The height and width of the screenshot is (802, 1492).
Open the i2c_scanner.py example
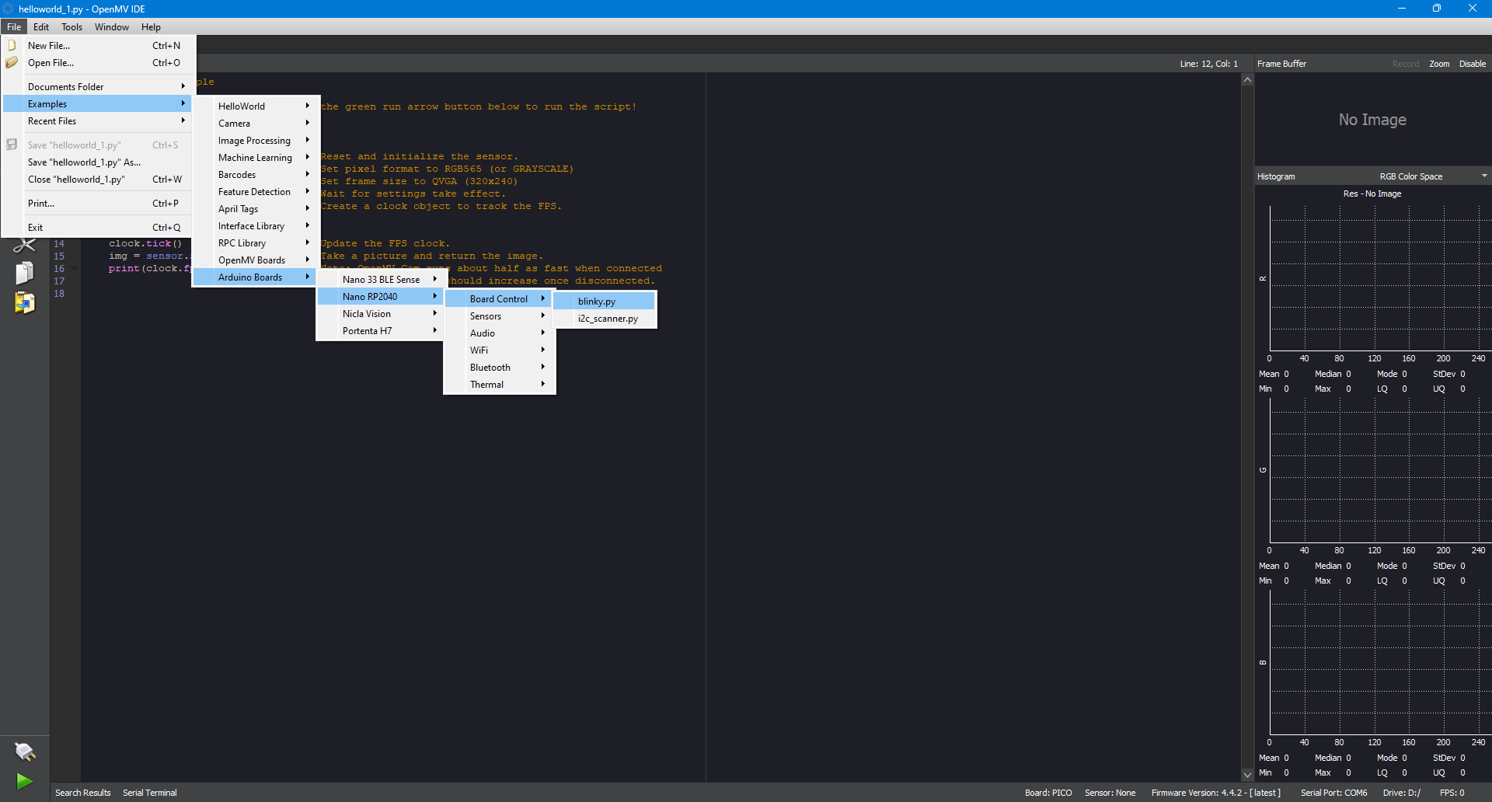605,319
